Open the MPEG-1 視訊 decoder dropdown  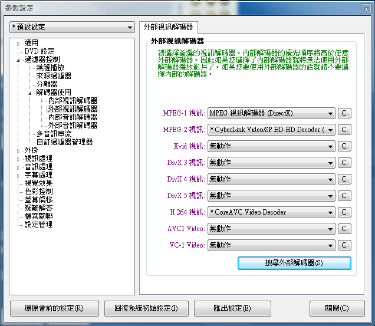click(x=271, y=113)
